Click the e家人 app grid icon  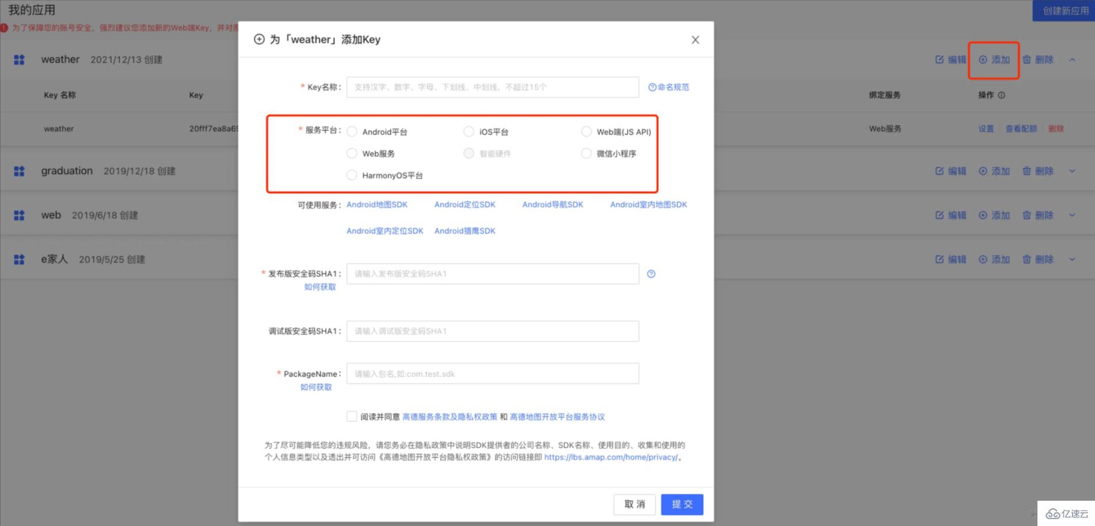19,259
